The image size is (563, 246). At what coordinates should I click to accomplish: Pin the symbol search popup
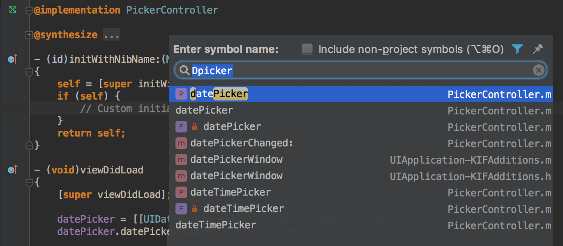point(538,49)
